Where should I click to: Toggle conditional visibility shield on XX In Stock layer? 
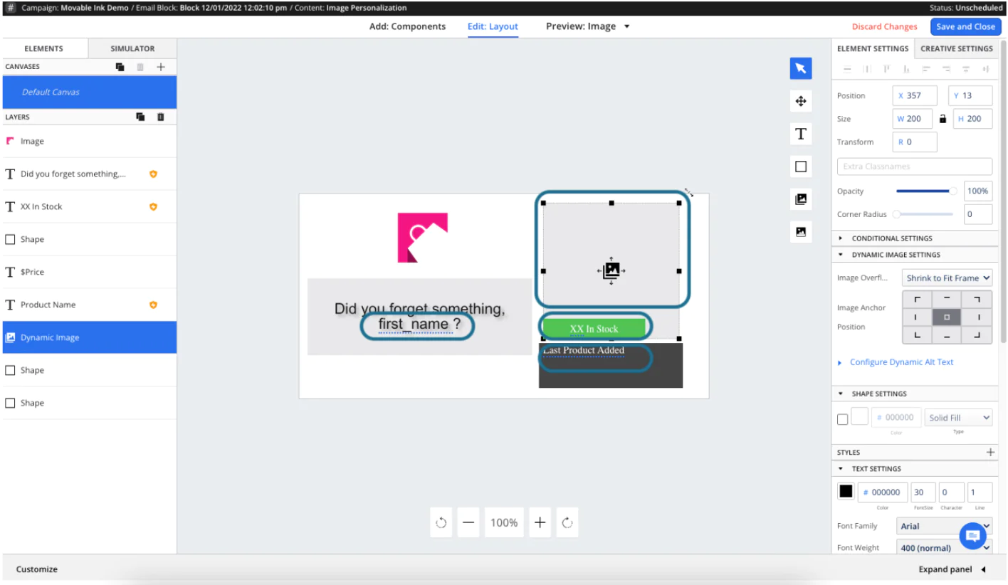pos(153,206)
